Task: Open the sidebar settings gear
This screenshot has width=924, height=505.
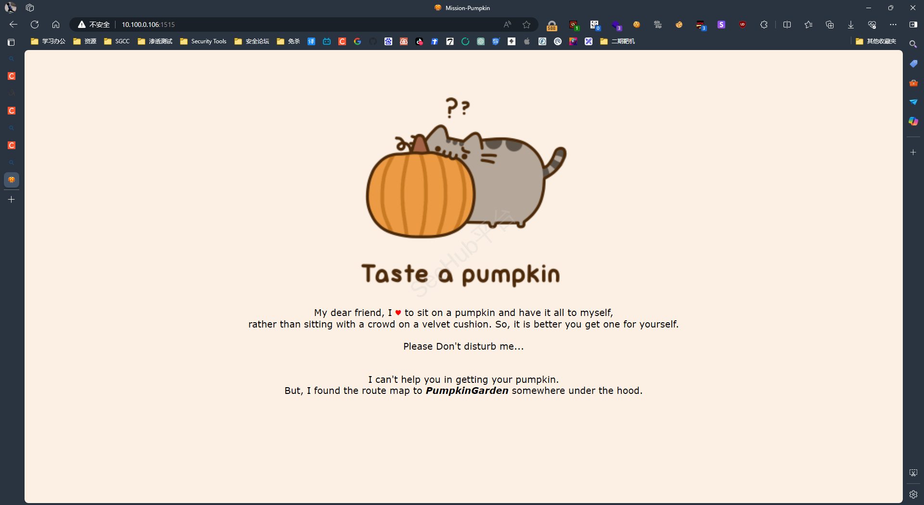Action: [x=913, y=494]
